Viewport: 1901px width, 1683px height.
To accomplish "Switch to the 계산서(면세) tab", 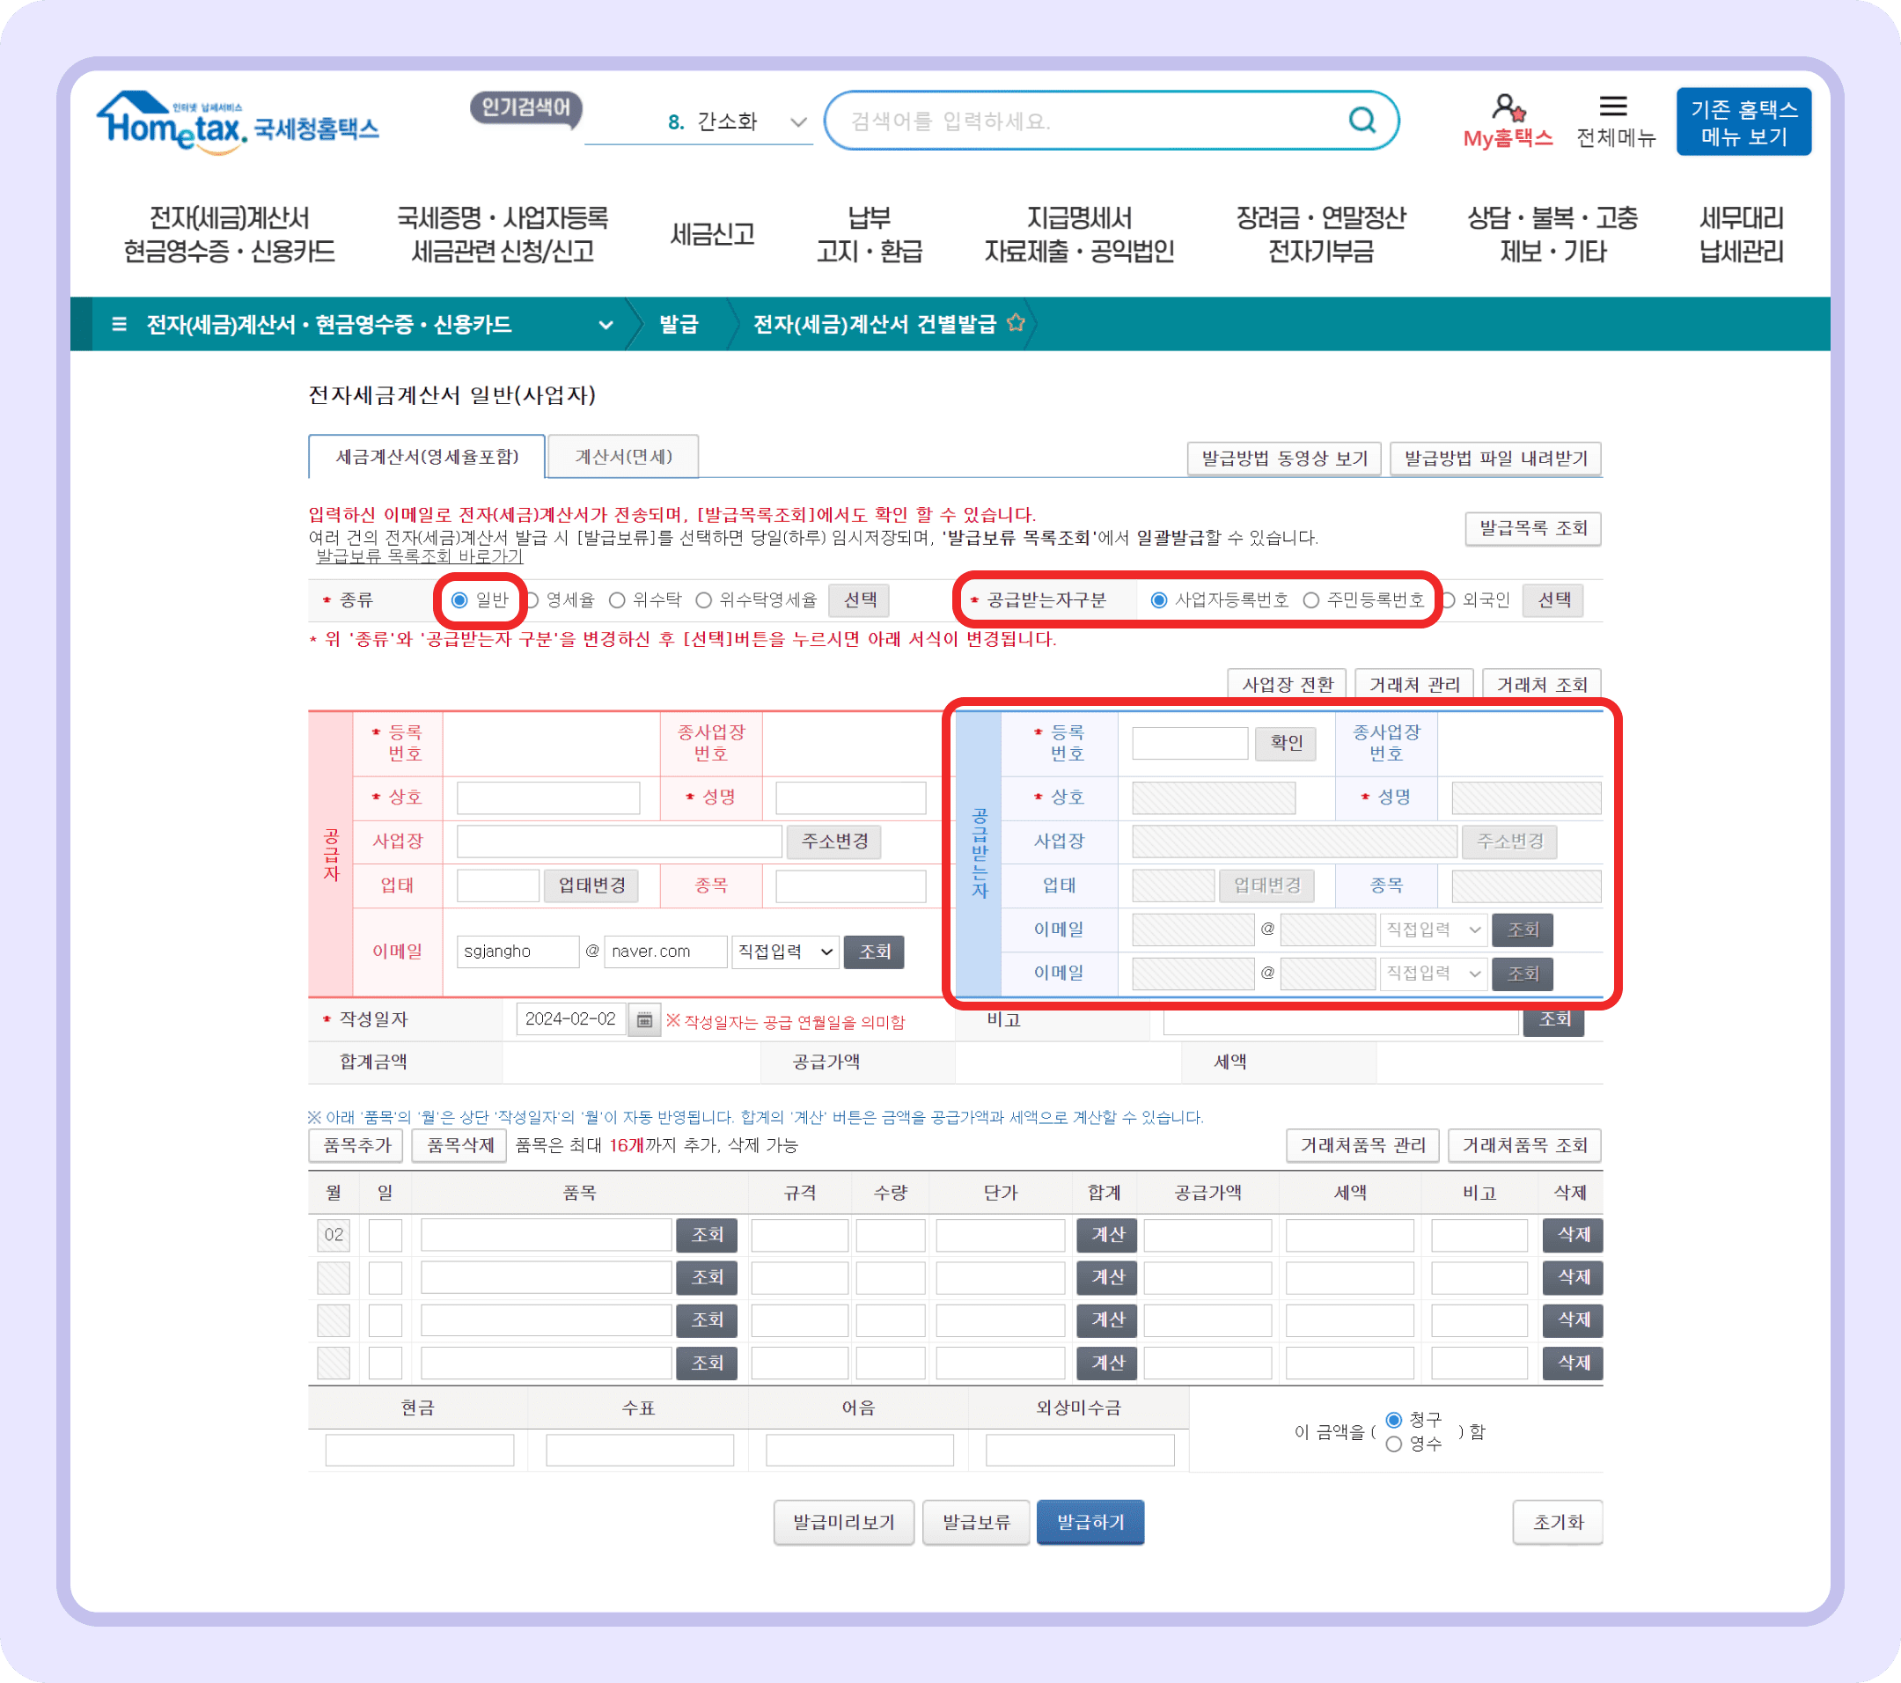I will coord(623,457).
